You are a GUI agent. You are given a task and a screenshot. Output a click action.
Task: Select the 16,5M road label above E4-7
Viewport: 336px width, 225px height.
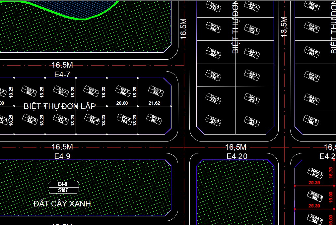click(62, 65)
